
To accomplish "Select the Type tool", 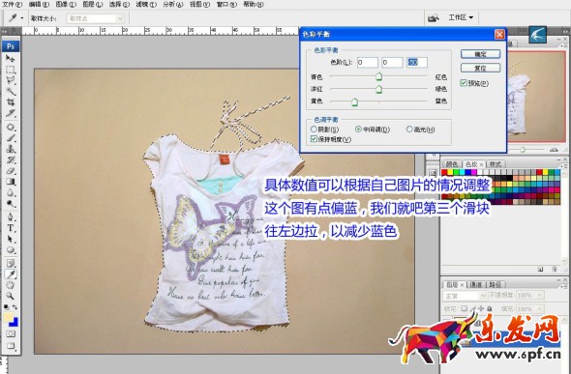I will click(x=11, y=228).
